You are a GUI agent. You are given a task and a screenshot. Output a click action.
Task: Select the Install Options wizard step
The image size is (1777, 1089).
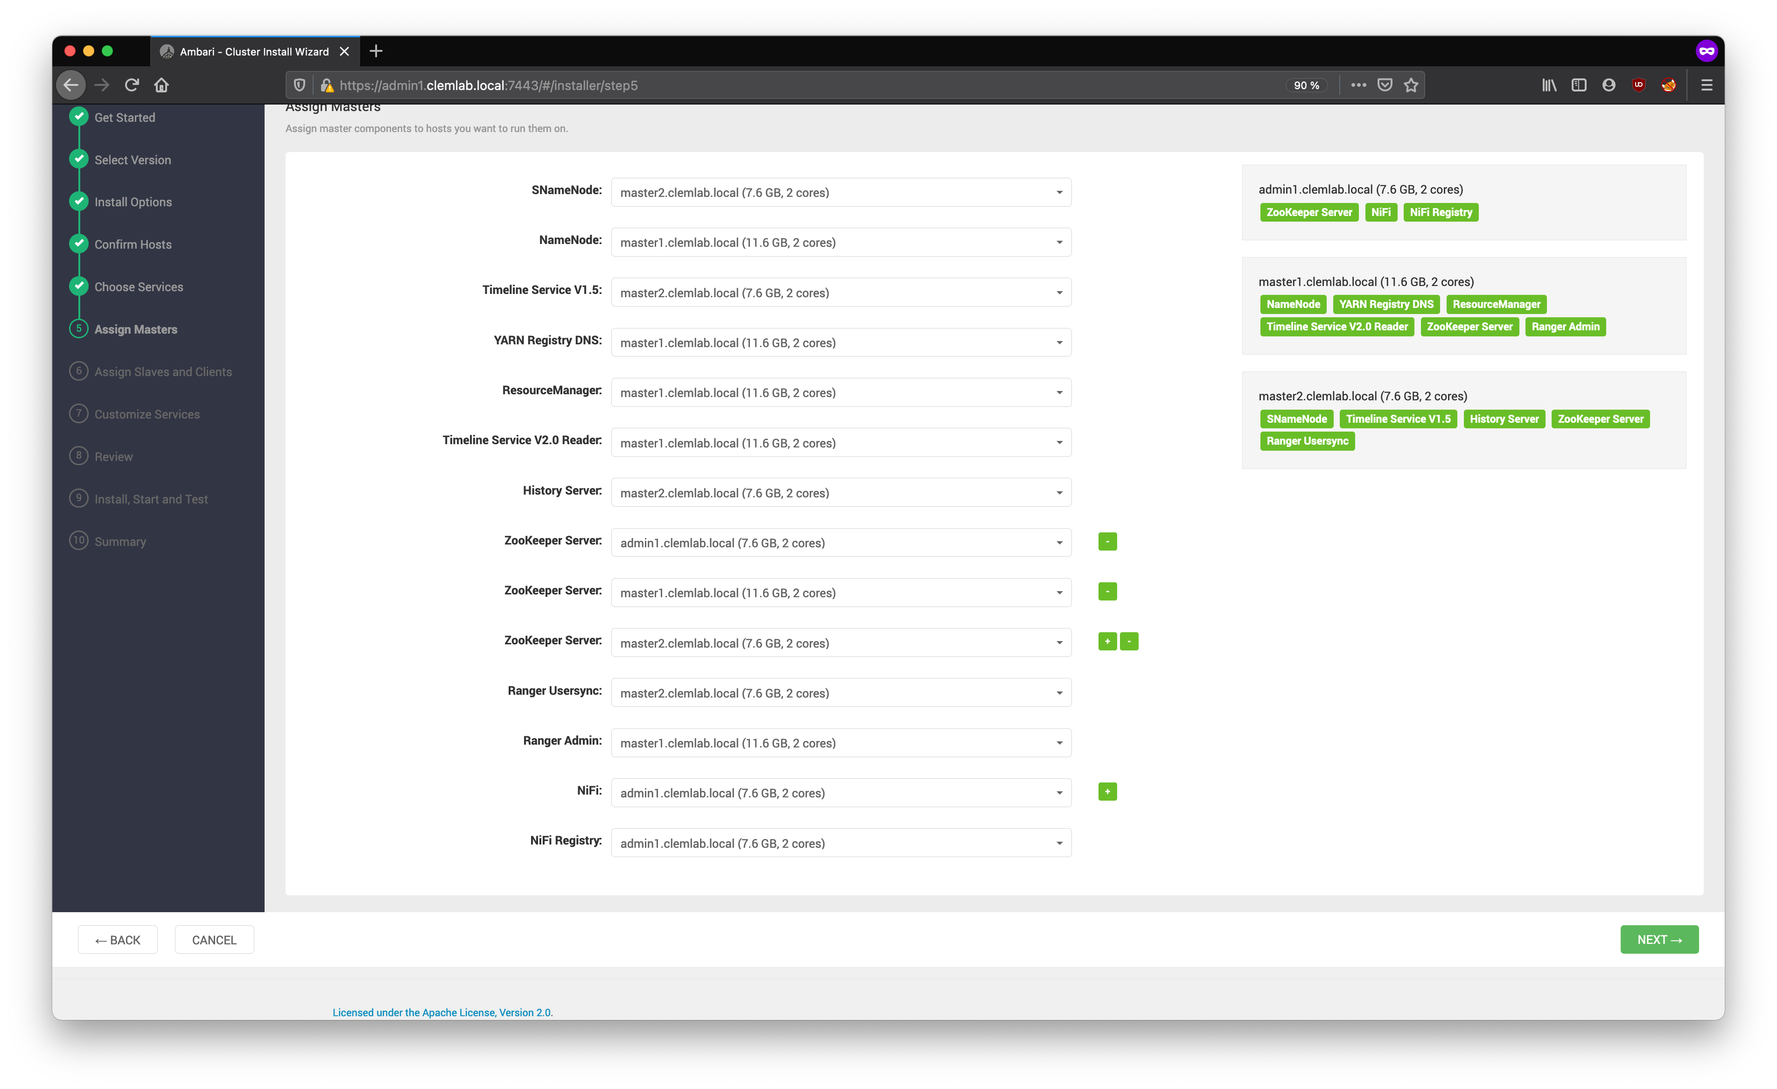pos(133,202)
